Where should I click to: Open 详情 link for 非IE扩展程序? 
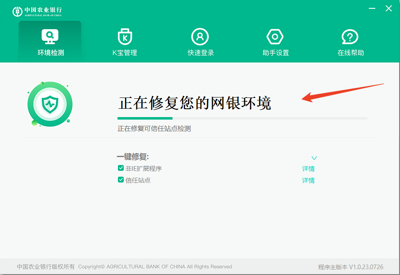tap(308, 169)
